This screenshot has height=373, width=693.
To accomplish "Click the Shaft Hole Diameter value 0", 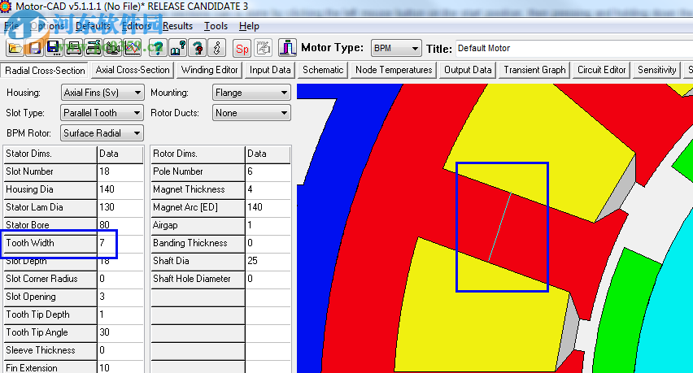I will (268, 279).
